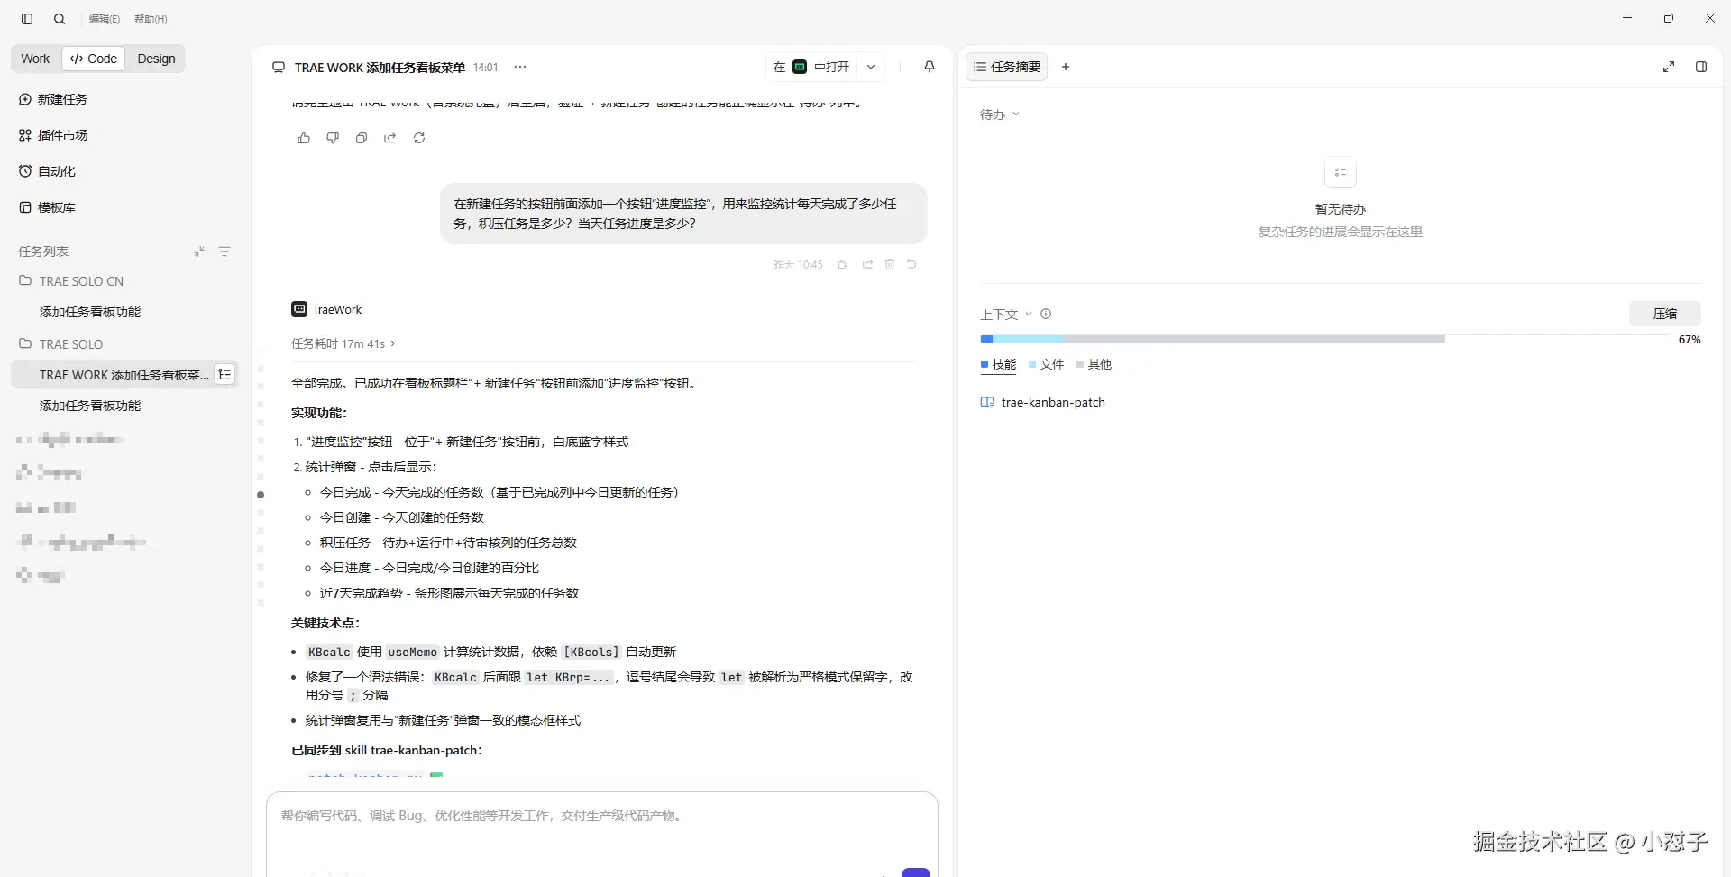Collapse the 上下文 section
The height and width of the screenshot is (877, 1731).
tap(1006, 315)
